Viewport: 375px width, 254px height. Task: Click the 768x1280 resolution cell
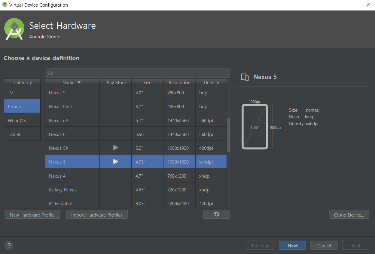[179, 176]
